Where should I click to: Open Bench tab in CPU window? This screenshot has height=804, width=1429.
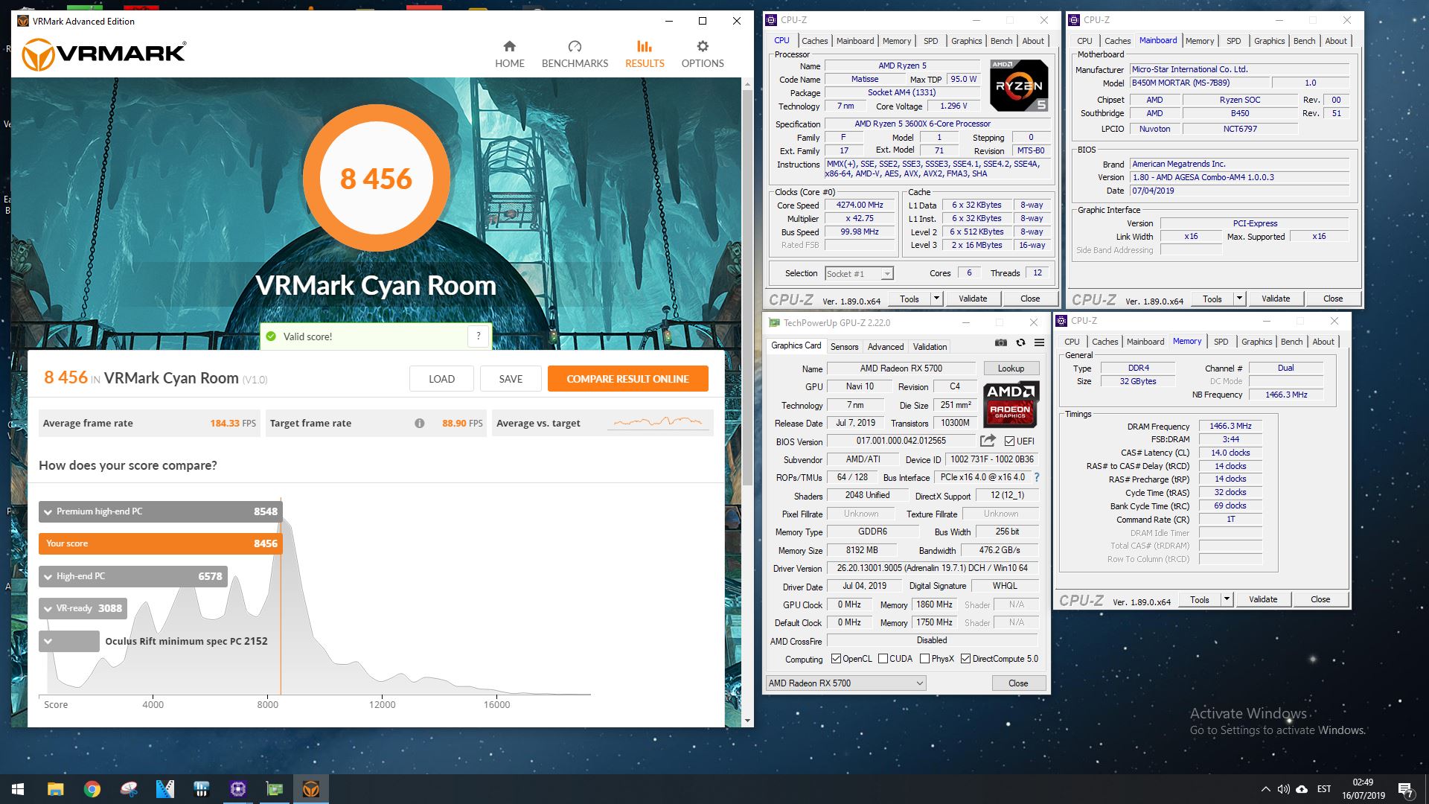[x=1001, y=41]
